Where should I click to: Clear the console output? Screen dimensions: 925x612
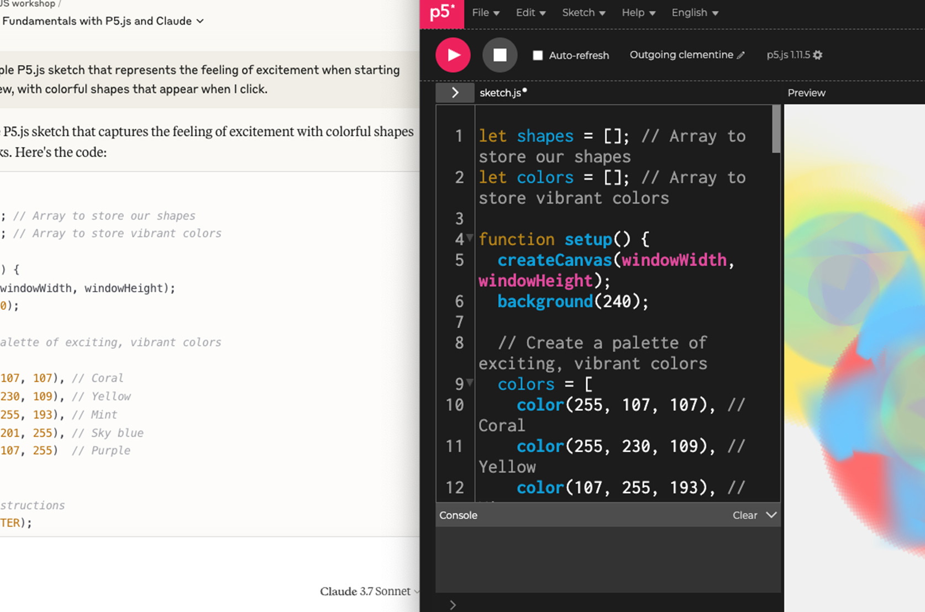click(744, 515)
